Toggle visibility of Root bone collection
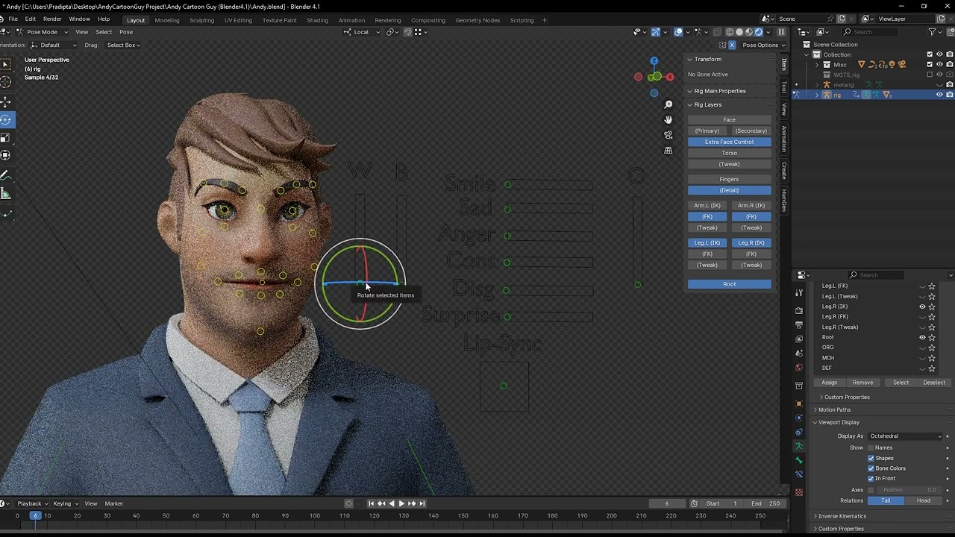The width and height of the screenshot is (955, 537). tap(922, 337)
